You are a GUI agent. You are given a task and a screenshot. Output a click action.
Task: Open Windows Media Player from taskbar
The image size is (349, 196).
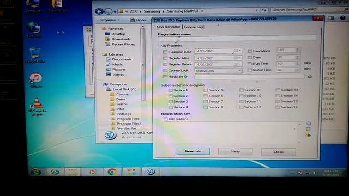pyautogui.click(x=92, y=172)
